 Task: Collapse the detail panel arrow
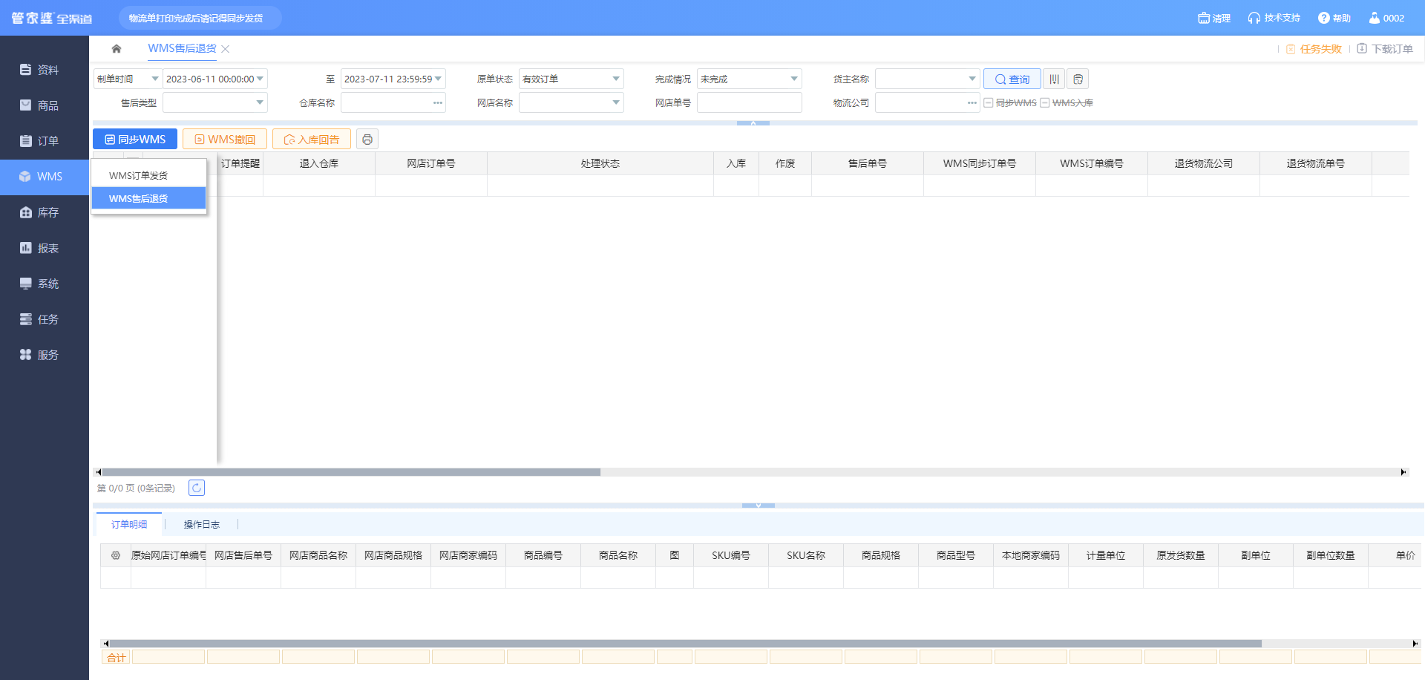[759, 506]
